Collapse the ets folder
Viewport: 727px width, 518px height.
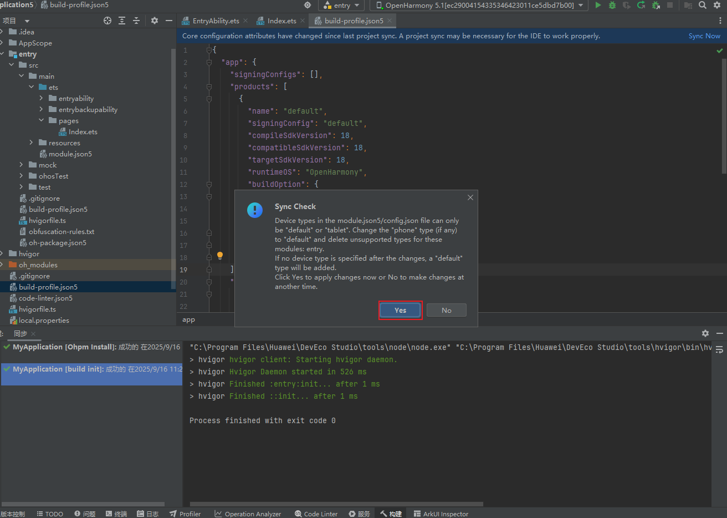point(32,87)
